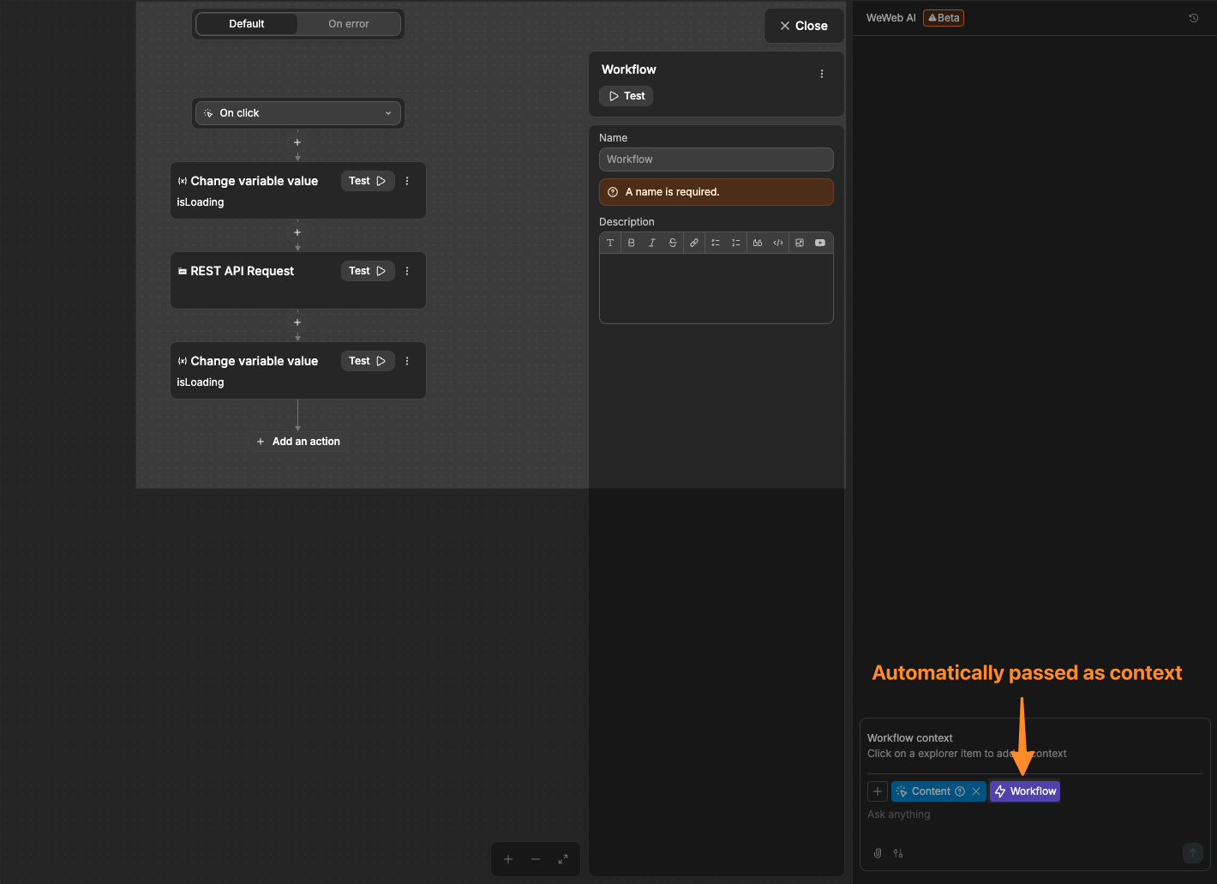Open options menu on the REST API Request action

407,270
